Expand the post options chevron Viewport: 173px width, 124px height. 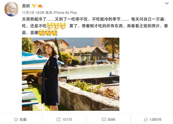pyautogui.click(x=167, y=3)
